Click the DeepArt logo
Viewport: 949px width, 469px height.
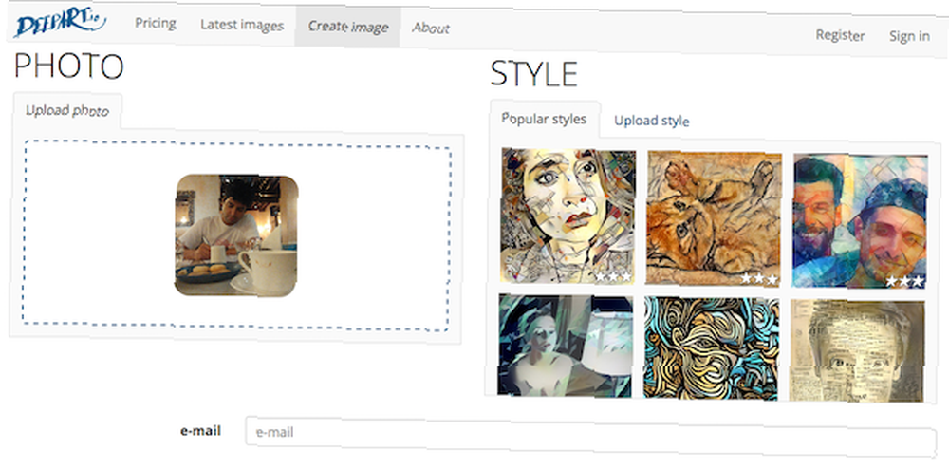[x=59, y=24]
